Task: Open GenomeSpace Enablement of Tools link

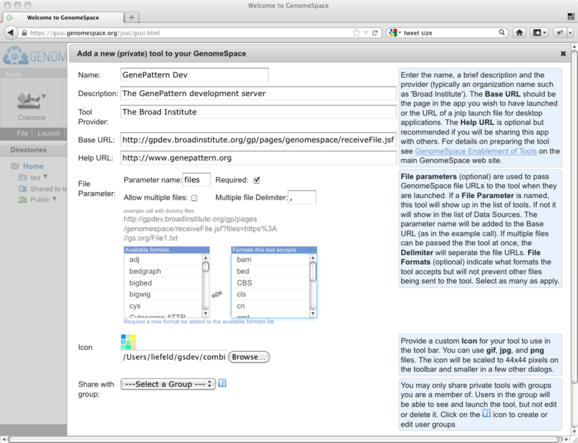Action: click(475, 151)
